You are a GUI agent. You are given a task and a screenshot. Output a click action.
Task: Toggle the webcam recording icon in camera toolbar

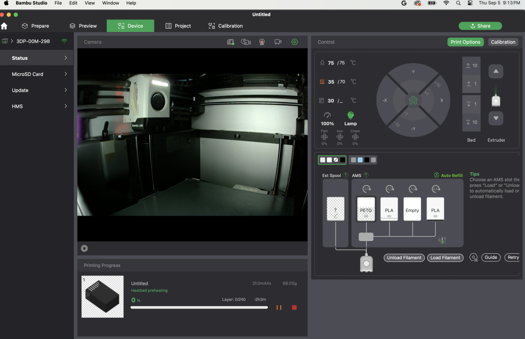pyautogui.click(x=262, y=42)
